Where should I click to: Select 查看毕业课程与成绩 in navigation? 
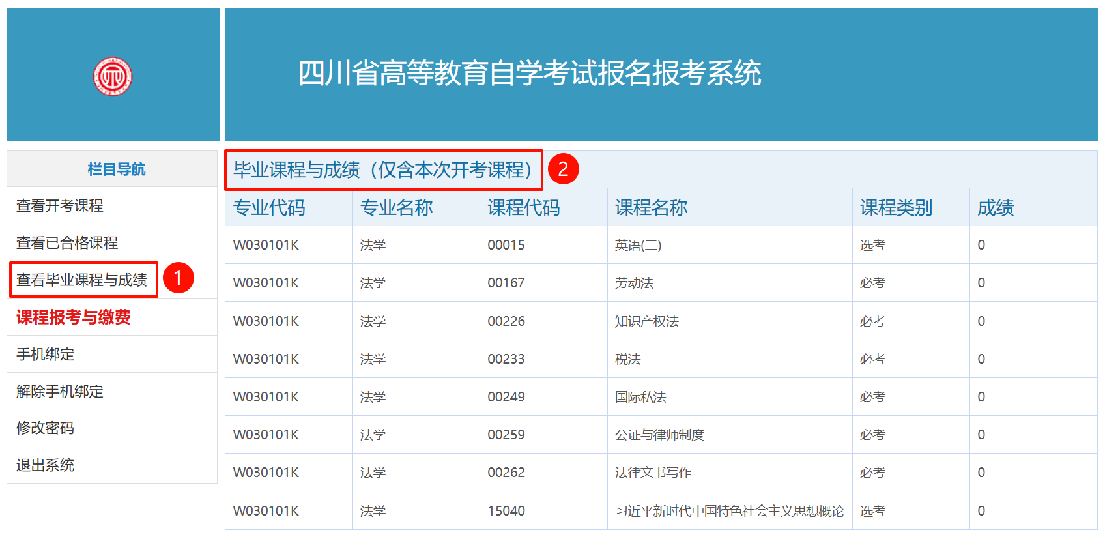pyautogui.click(x=82, y=280)
